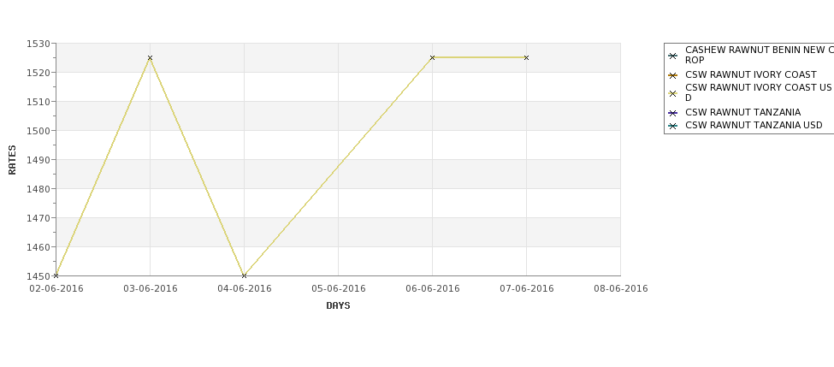This screenshot has height=367, width=834.
Task: Select the CSW RAWNUT TANZANIA USD legend label
Action: (x=754, y=126)
